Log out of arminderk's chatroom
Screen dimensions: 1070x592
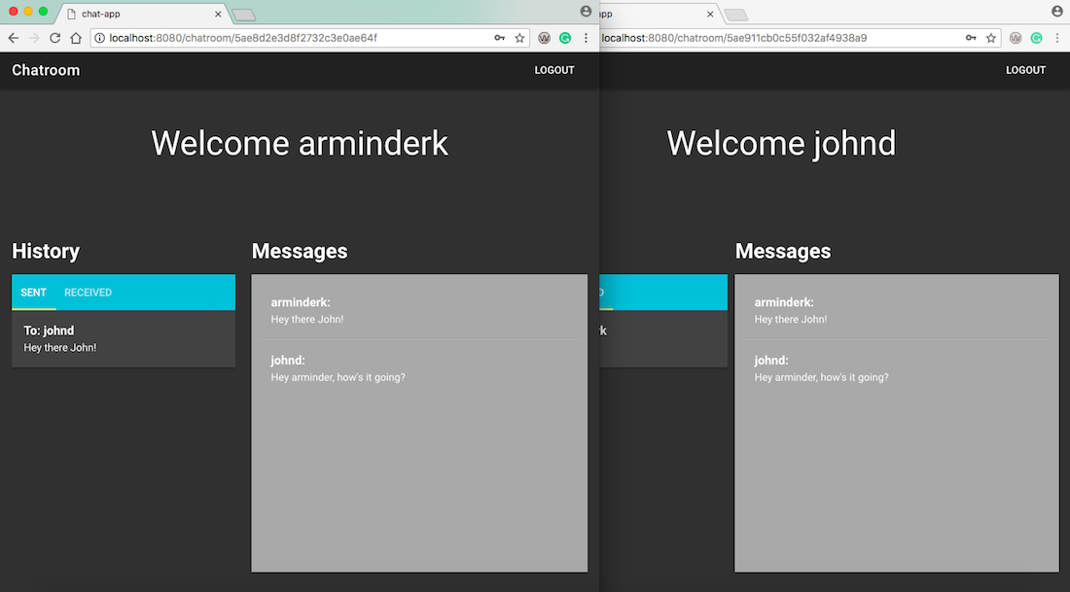pyautogui.click(x=554, y=70)
